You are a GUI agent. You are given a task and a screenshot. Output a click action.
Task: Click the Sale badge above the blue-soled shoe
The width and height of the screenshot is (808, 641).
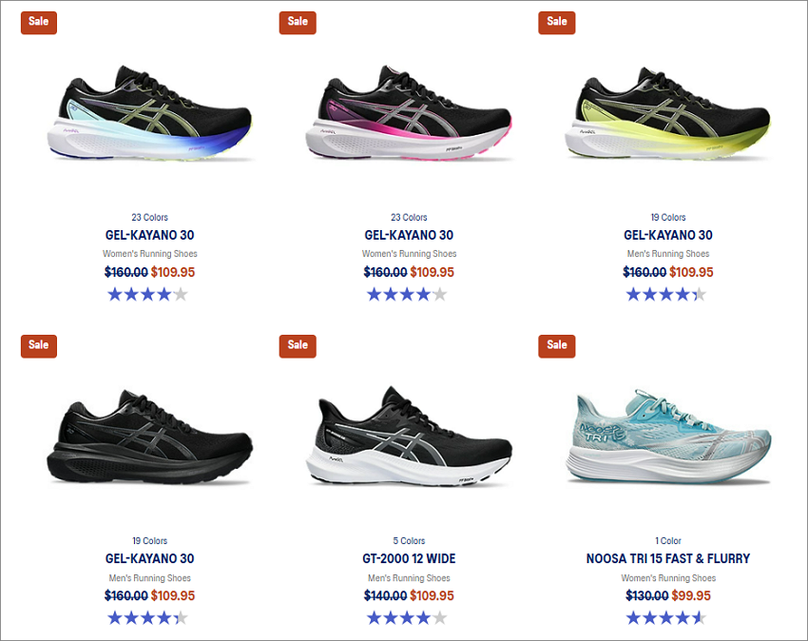coord(39,22)
